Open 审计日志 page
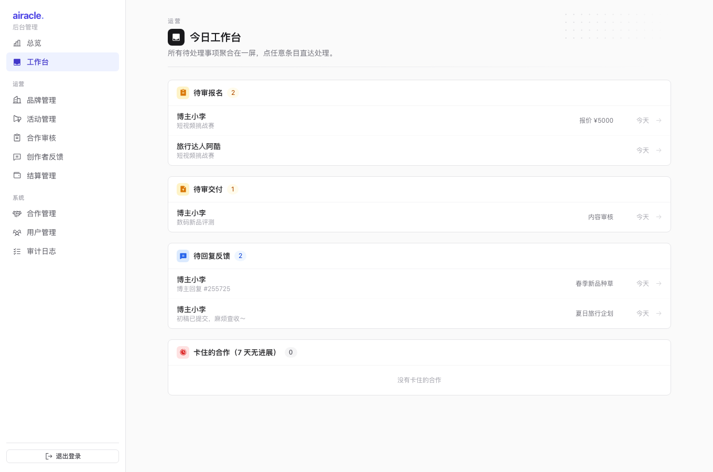 pyautogui.click(x=62, y=251)
